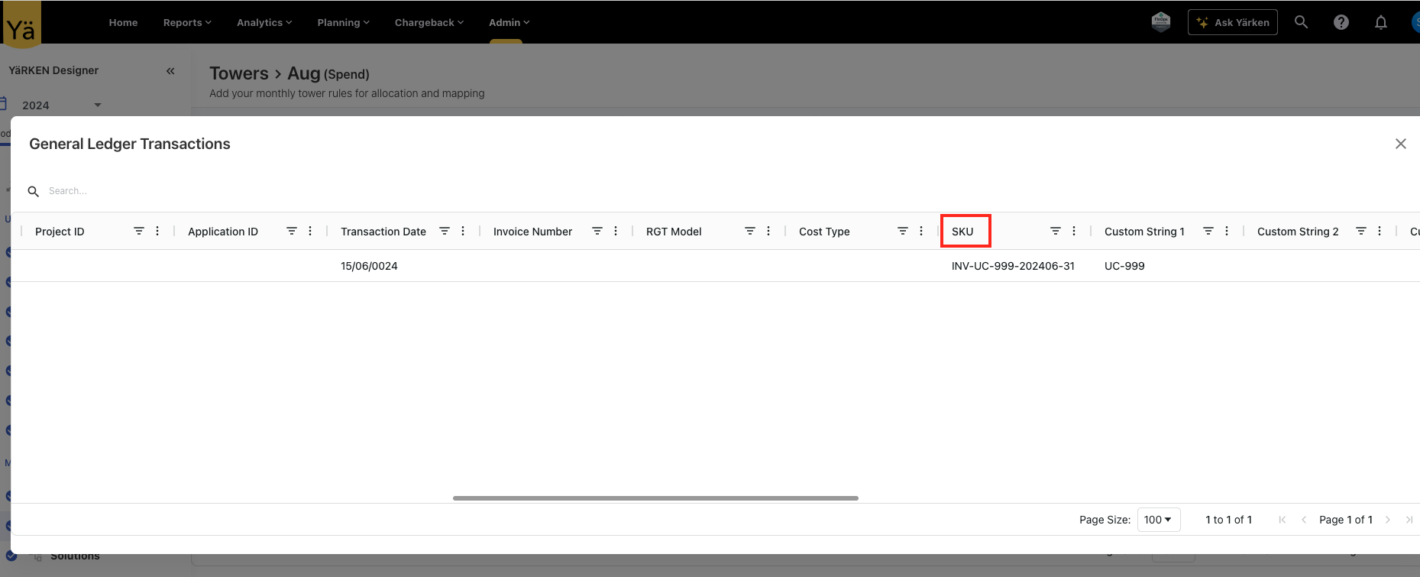Screen dimensions: 1420x577
Task: Sort by the Custom String 2 header
Action: 1298,232
